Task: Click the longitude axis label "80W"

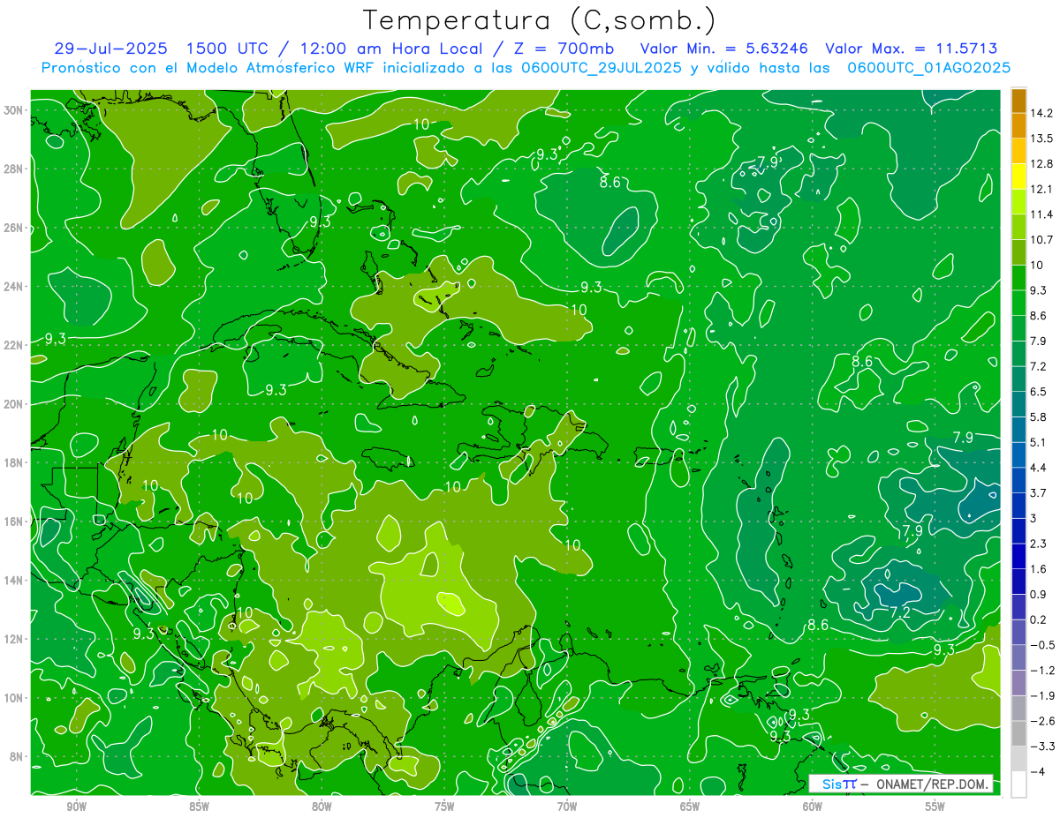Action: (322, 807)
